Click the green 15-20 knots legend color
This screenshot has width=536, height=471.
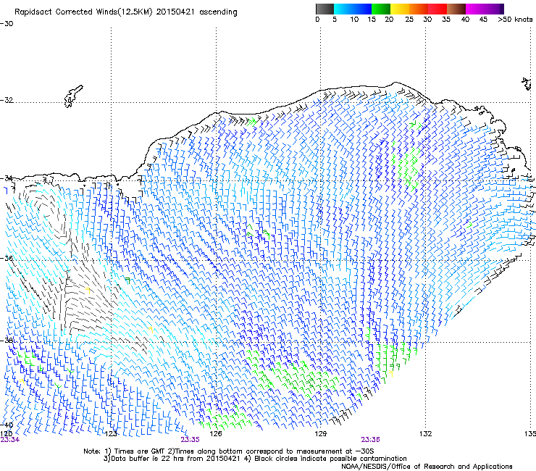pyautogui.click(x=381, y=9)
